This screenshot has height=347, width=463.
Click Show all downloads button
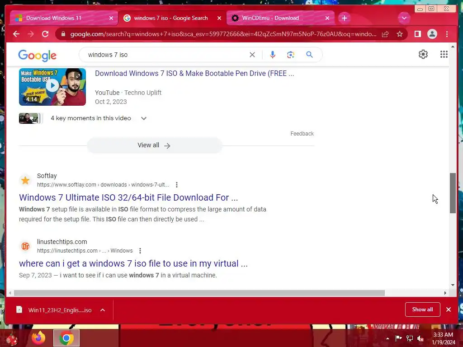pyautogui.click(x=423, y=309)
